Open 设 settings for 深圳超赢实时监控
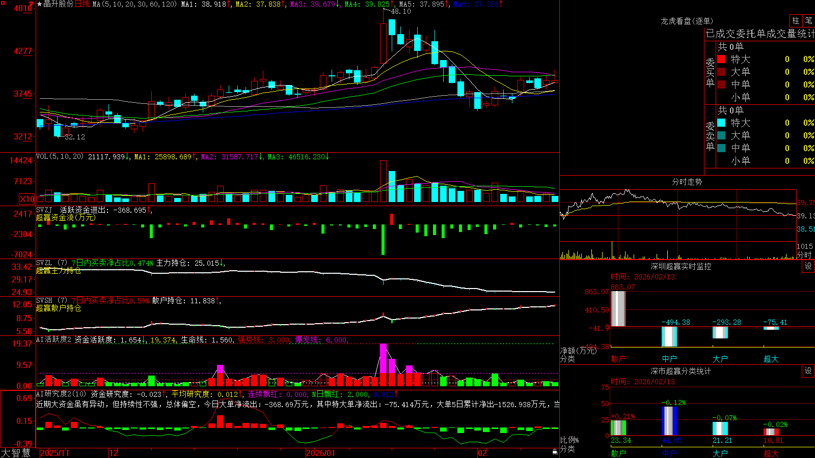Image resolution: width=815 pixels, height=458 pixels. coord(808,266)
